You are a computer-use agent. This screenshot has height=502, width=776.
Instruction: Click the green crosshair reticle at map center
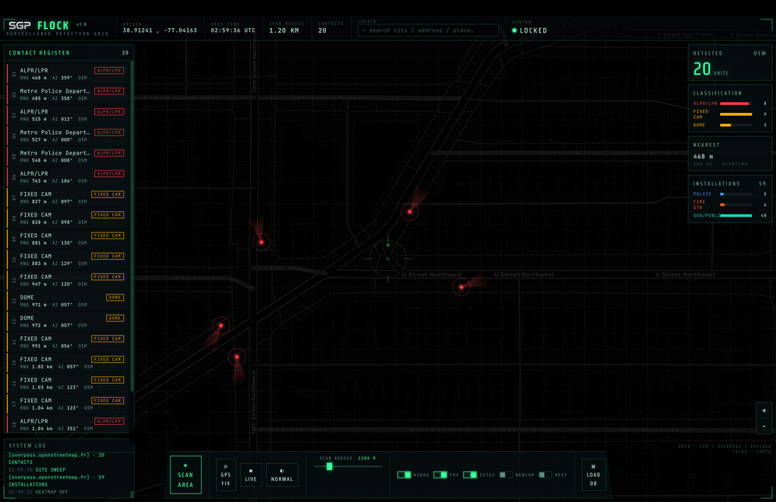[388, 258]
